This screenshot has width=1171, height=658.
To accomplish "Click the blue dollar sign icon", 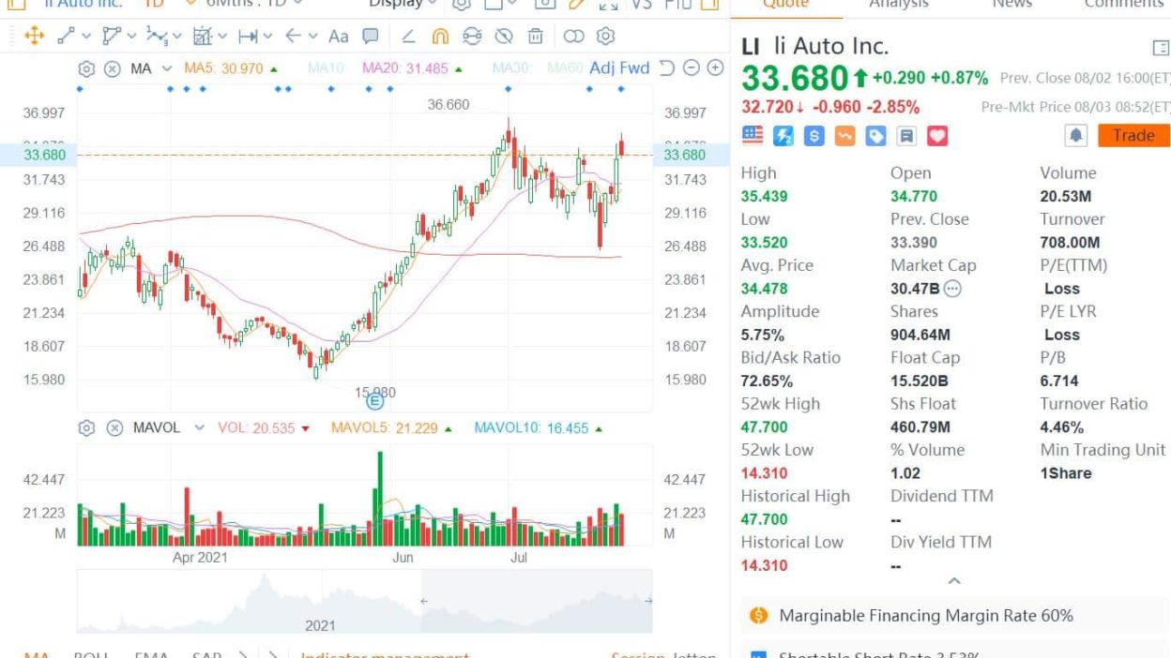I will point(814,136).
